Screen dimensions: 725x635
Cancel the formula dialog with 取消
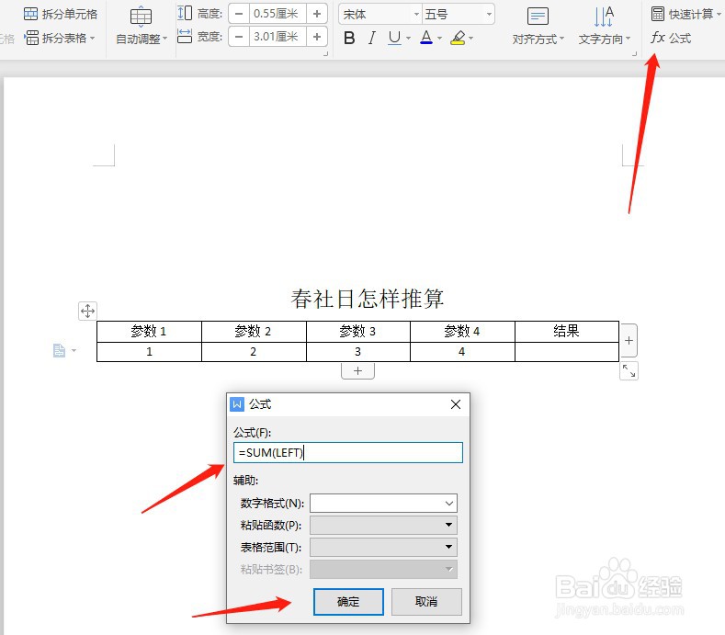pyautogui.click(x=426, y=602)
